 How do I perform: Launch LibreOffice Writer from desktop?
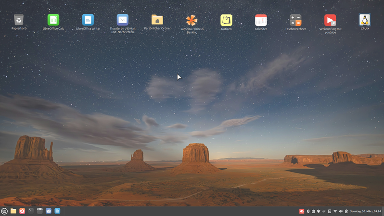click(88, 20)
